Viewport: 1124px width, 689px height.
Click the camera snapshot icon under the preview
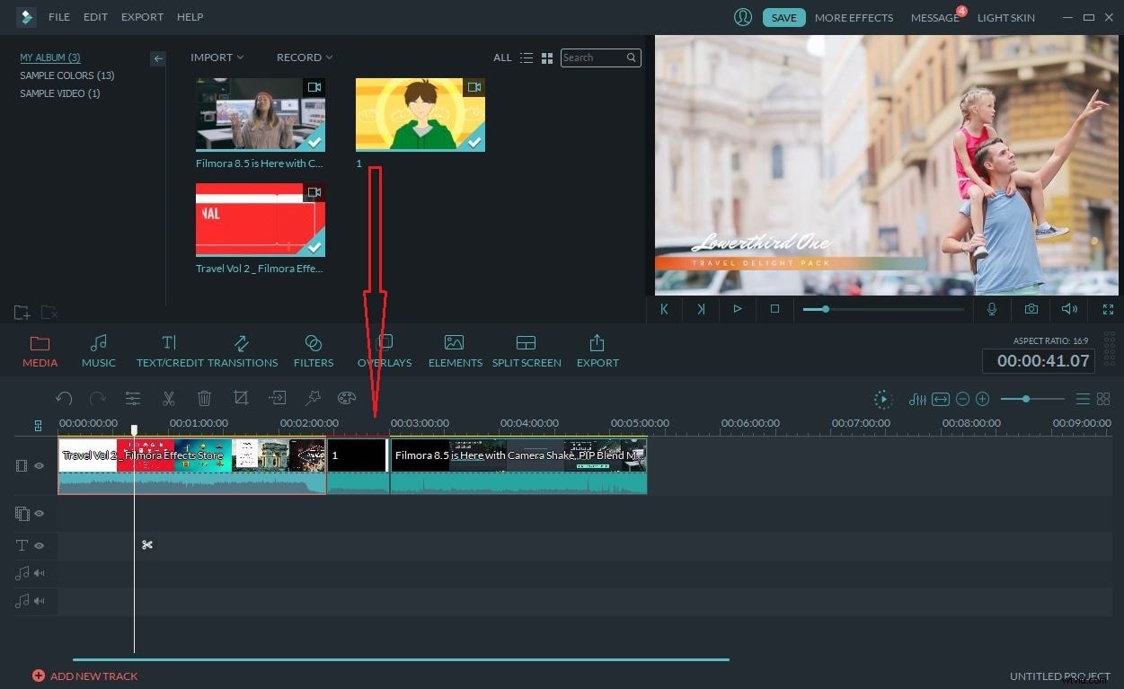click(1031, 309)
